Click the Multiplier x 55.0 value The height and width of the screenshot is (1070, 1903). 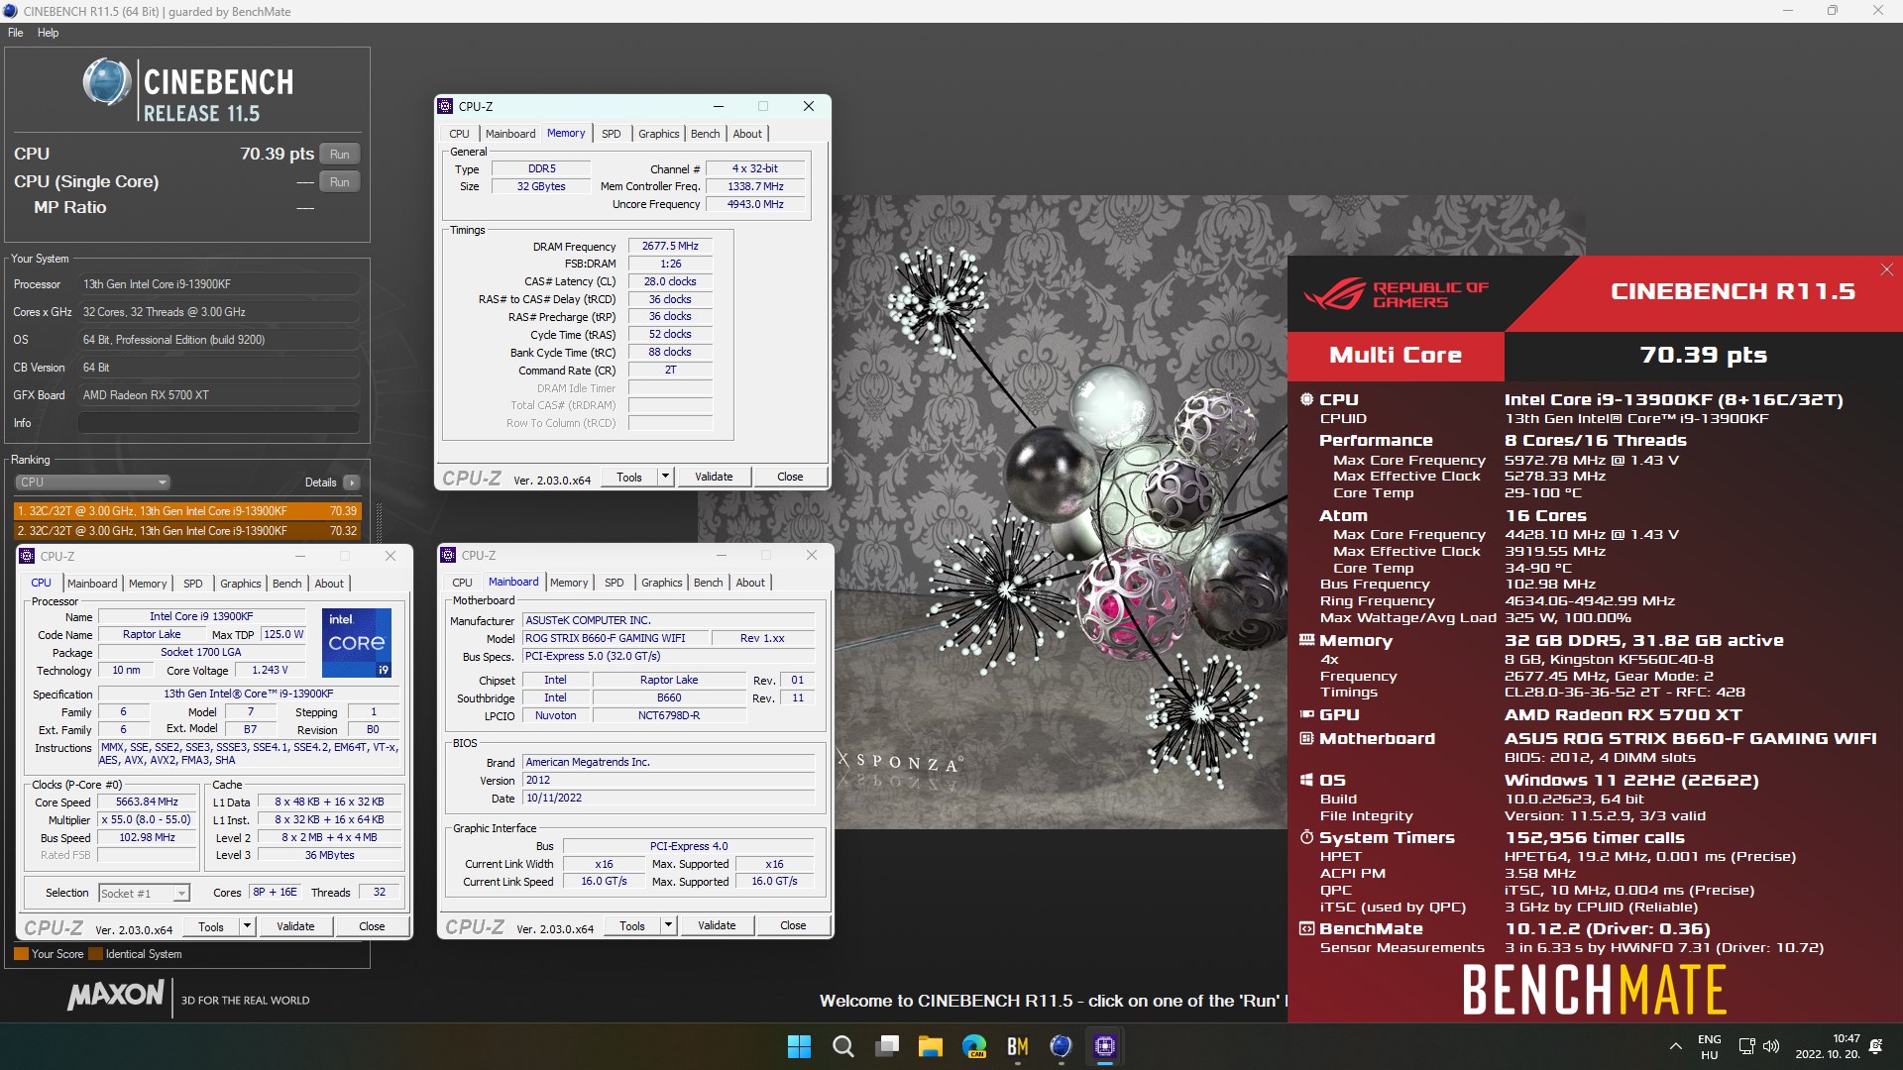click(x=147, y=820)
